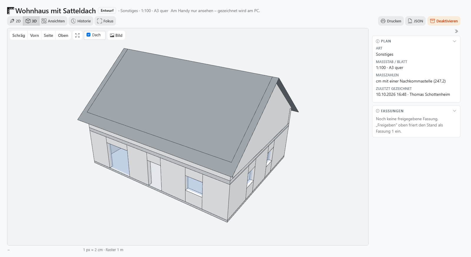
Task: Open the Ansichten views tab
Action: [53, 21]
